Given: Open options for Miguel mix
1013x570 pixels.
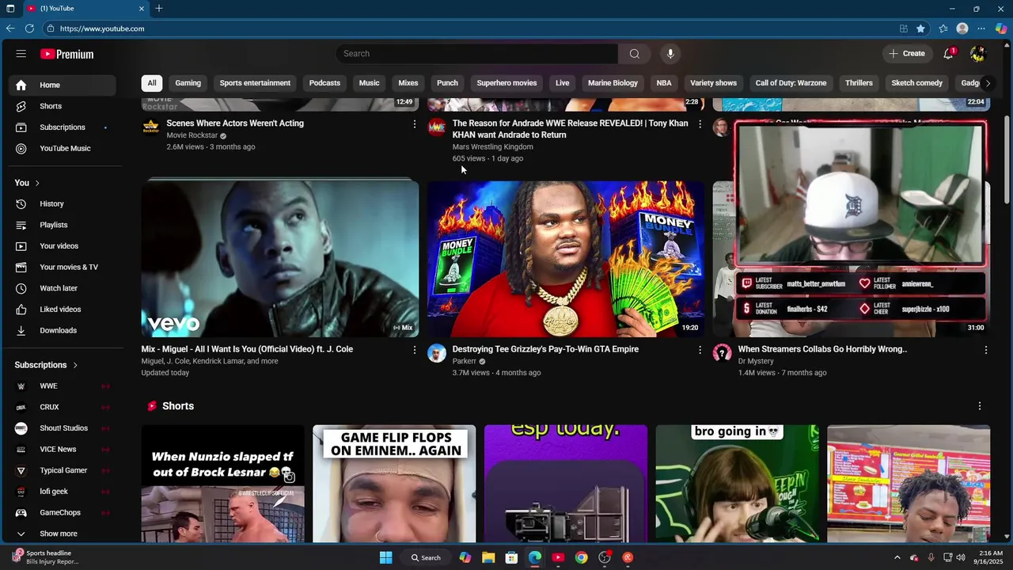Looking at the screenshot, I should 414,350.
